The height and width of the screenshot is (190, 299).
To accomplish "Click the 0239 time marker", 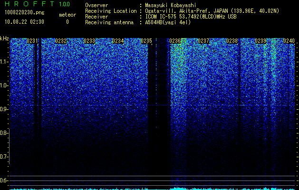I will pos(260,41).
